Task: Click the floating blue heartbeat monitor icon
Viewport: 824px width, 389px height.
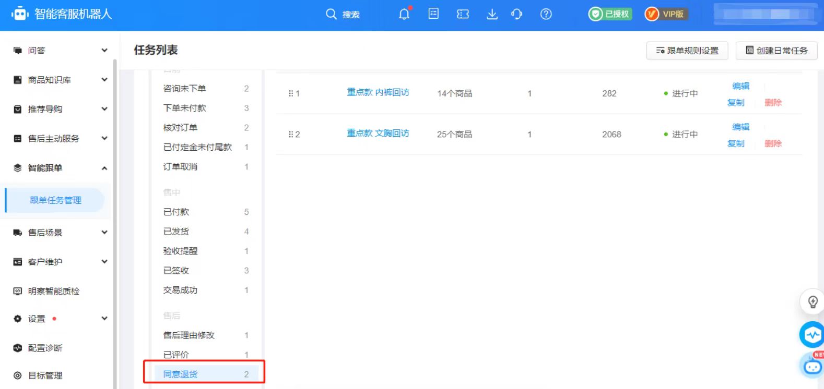Action: pyautogui.click(x=813, y=335)
